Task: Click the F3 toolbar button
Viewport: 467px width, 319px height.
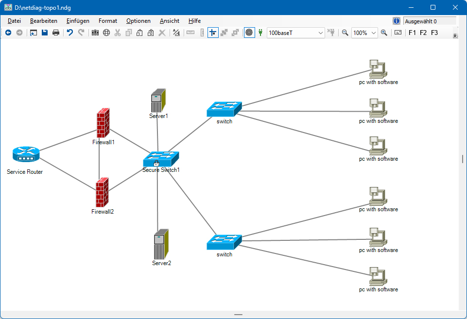Action: tap(434, 33)
